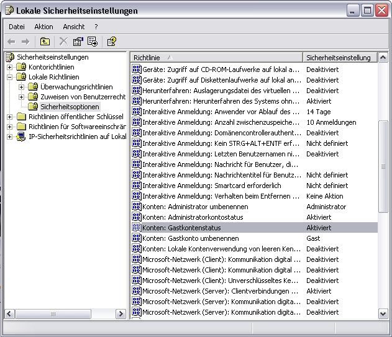This screenshot has width=392, height=337.
Task: Click the IP-Sicherheitsrichtlinien computer icon
Action: coord(21,137)
